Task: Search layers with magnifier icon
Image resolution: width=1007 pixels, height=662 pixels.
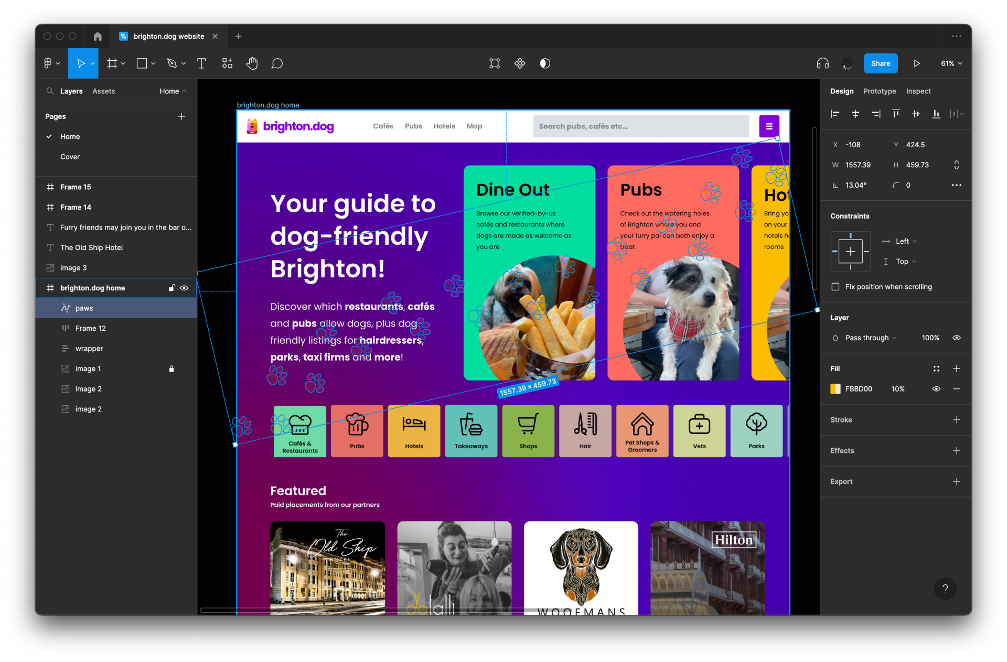Action: click(x=50, y=91)
